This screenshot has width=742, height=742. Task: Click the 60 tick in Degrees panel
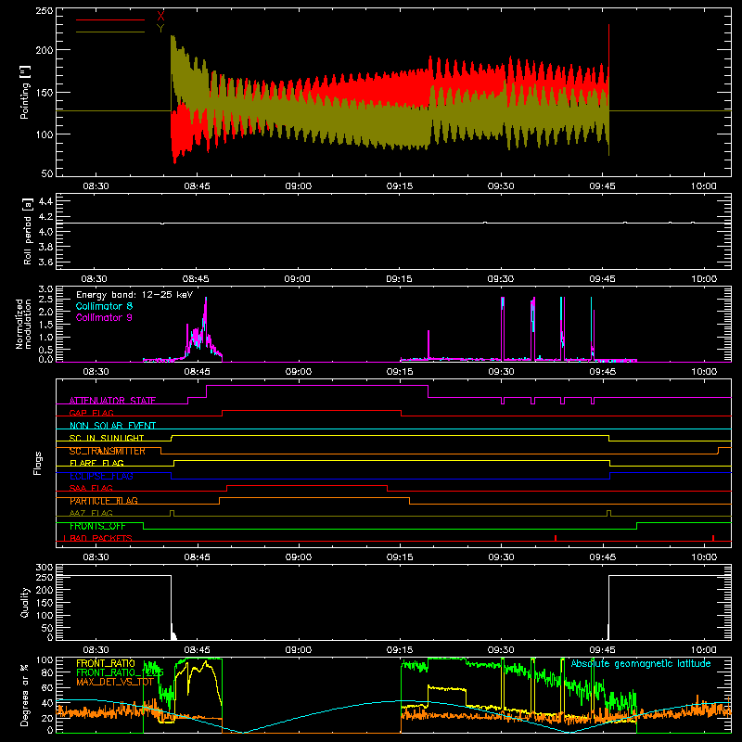[x=47, y=688]
